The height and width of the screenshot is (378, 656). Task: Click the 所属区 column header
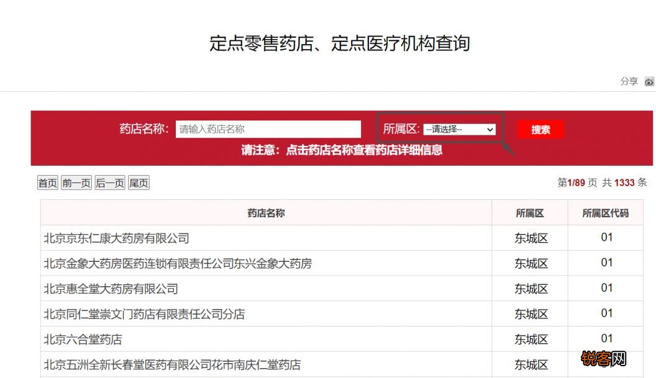pyautogui.click(x=530, y=214)
